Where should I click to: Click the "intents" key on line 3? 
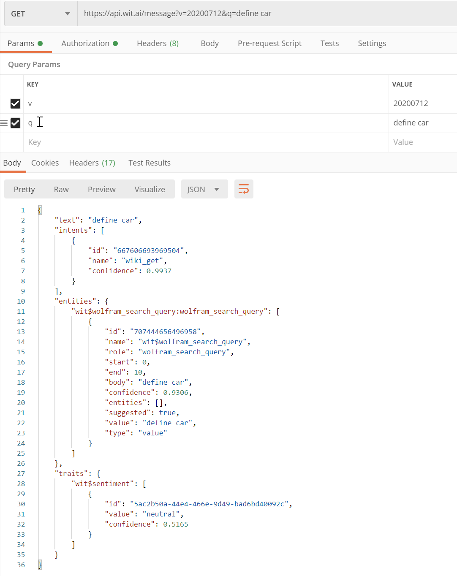73,230
